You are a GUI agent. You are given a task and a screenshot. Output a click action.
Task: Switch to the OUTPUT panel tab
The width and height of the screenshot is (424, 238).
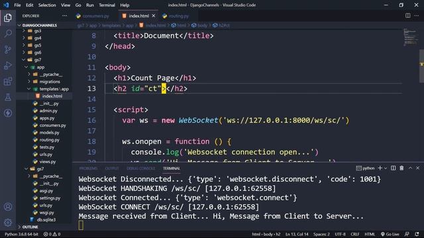tap(112, 169)
